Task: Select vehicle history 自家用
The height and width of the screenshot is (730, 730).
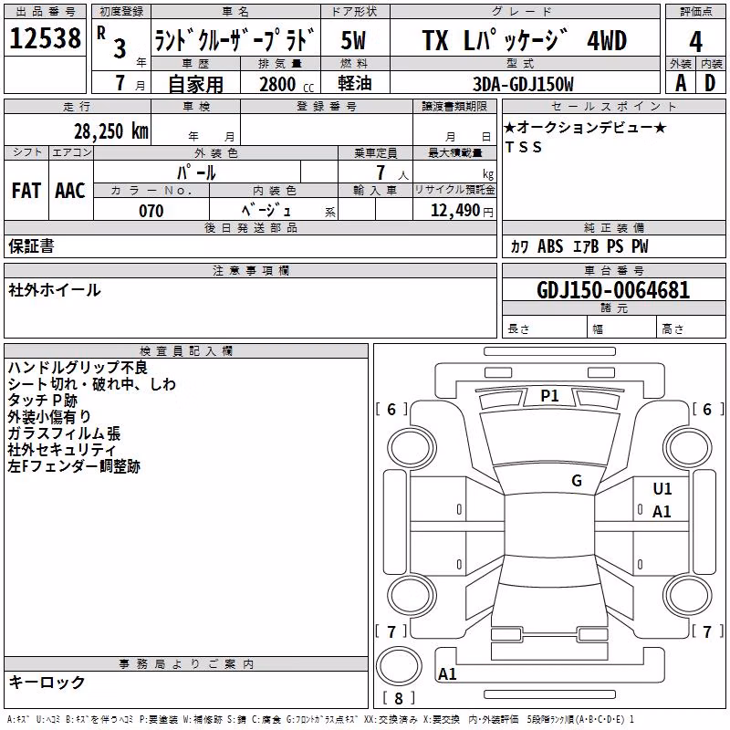Action: pos(195,84)
